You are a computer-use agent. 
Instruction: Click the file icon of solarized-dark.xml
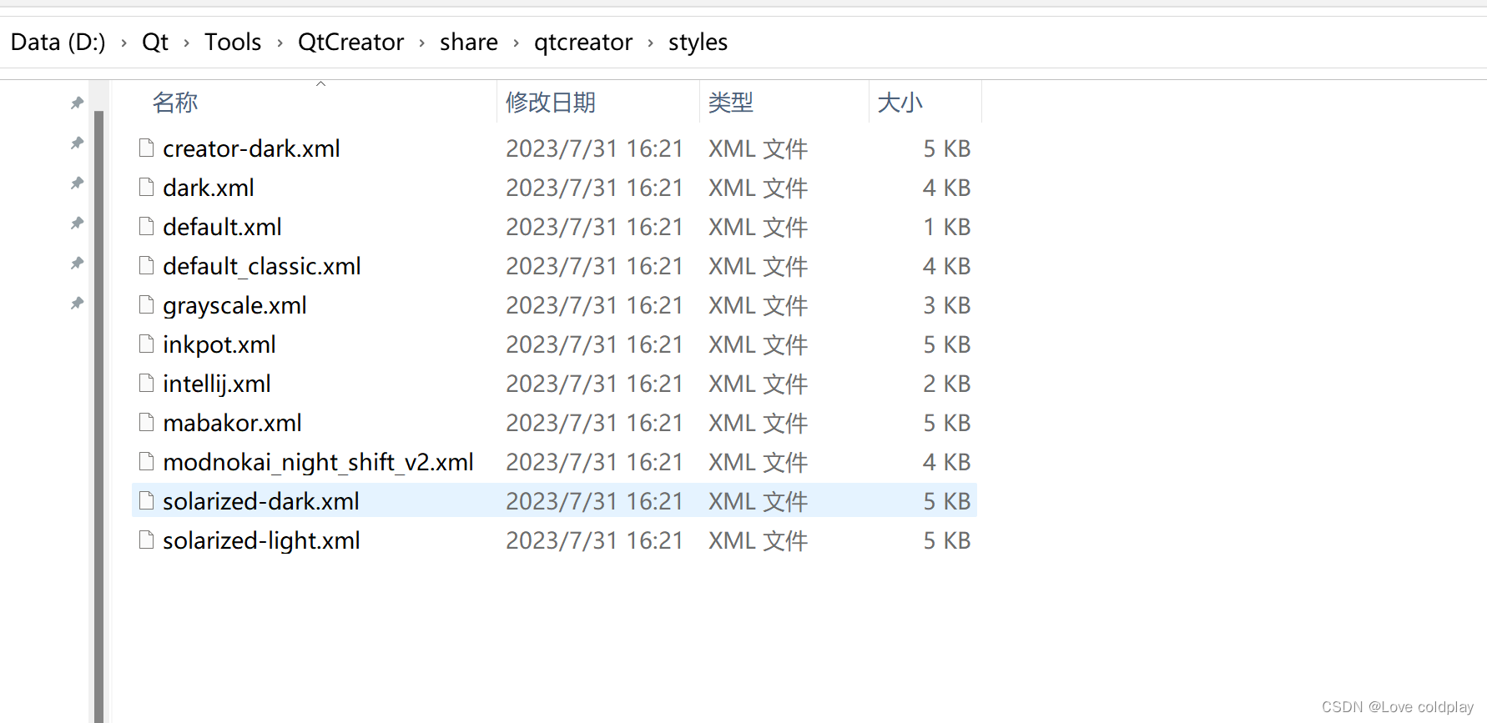coord(146,501)
